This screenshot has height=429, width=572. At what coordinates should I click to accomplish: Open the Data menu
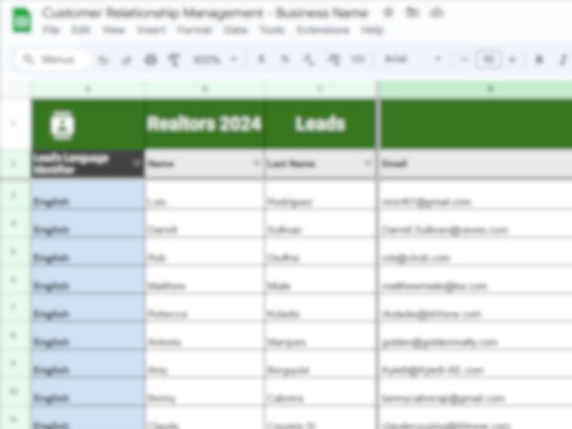(x=235, y=30)
